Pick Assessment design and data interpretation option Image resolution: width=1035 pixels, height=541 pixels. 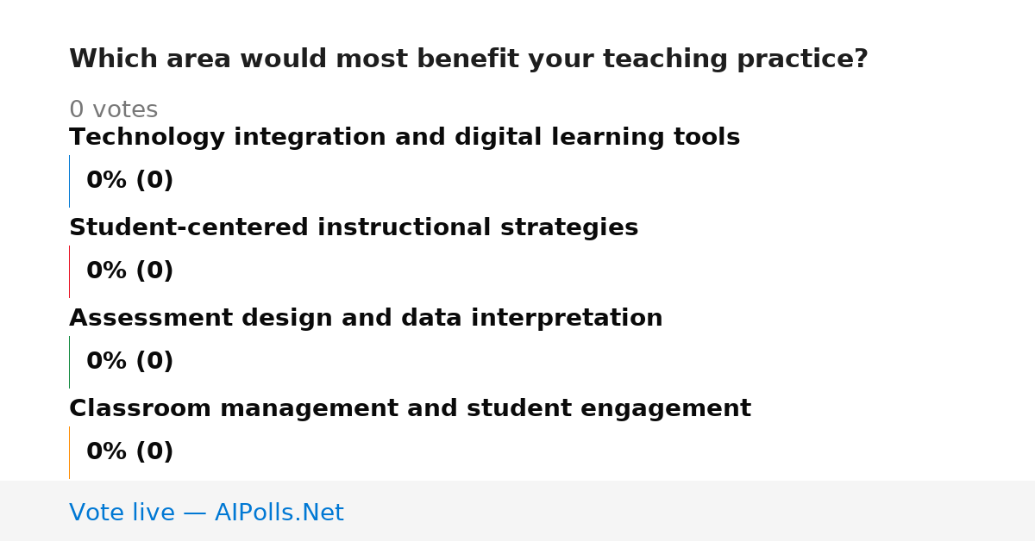(x=366, y=319)
